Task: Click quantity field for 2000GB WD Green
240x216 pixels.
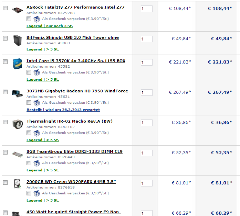Action: [147, 183]
